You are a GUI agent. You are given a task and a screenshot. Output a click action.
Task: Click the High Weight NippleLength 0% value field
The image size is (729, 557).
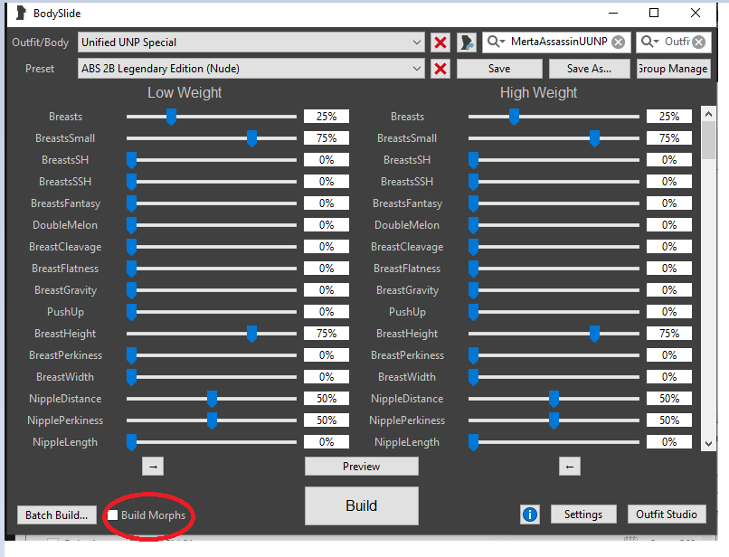[669, 441]
